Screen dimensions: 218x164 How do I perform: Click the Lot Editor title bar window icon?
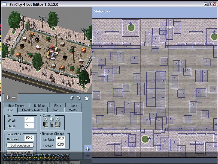tap(4, 4)
